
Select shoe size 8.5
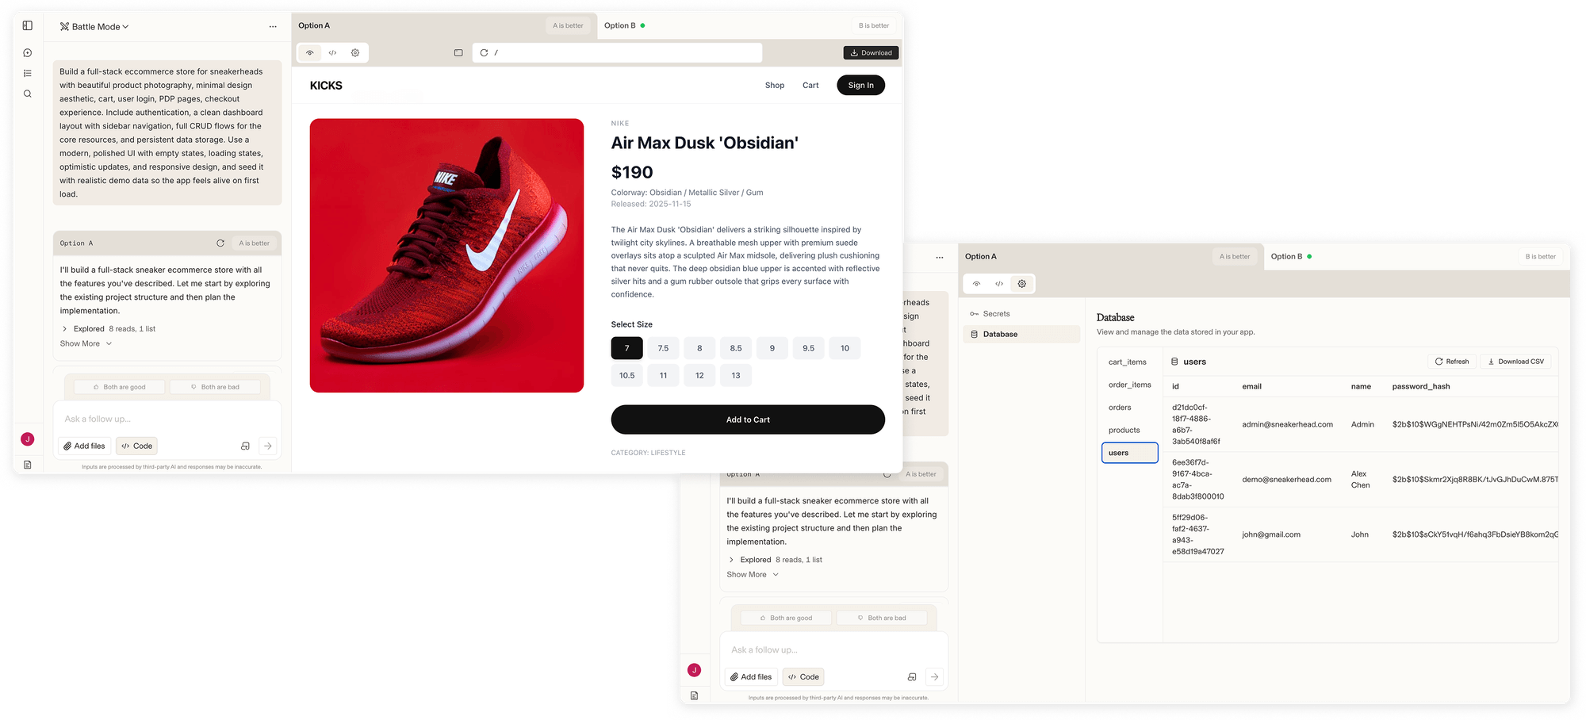click(736, 348)
